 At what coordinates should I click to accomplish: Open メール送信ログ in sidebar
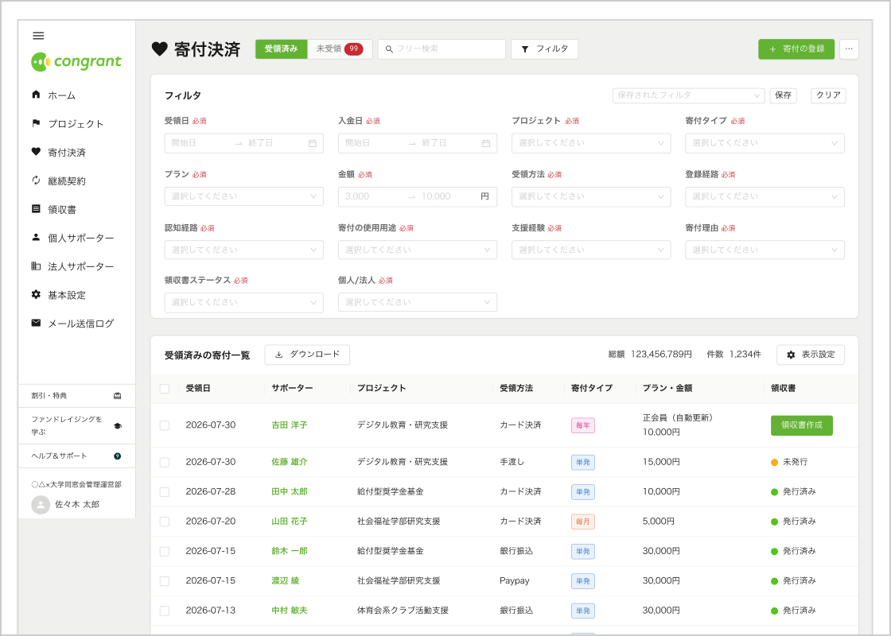coord(80,323)
